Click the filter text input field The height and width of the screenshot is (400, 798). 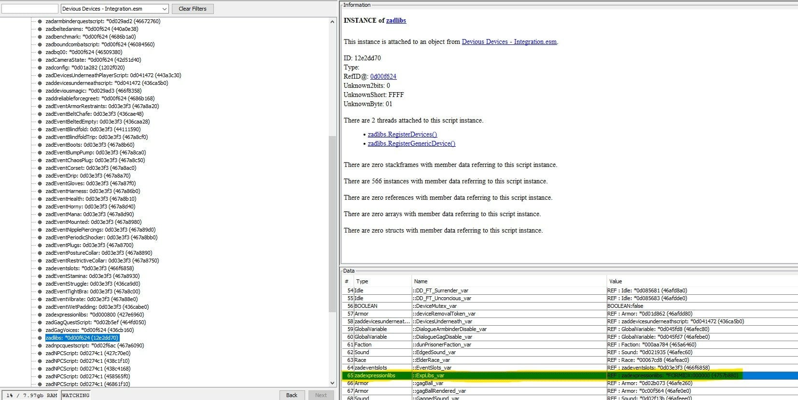30,9
